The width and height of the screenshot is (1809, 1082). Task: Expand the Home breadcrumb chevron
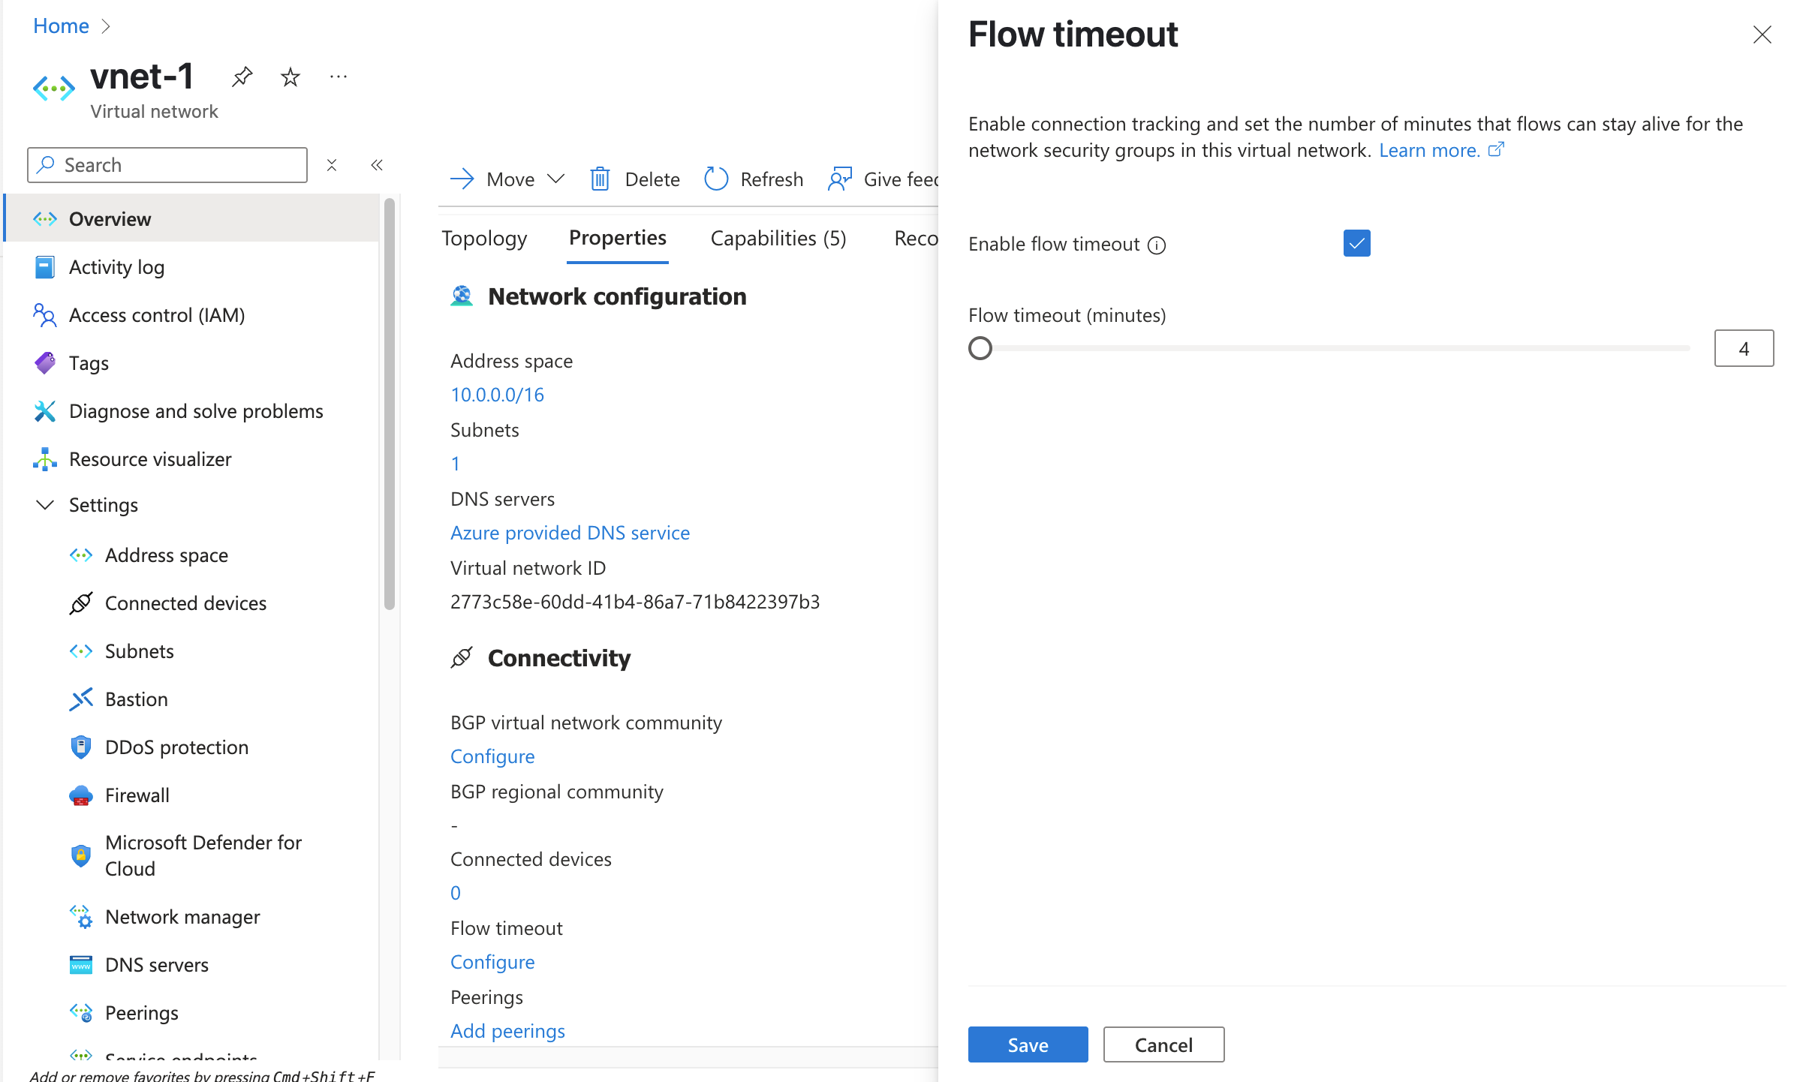(106, 26)
